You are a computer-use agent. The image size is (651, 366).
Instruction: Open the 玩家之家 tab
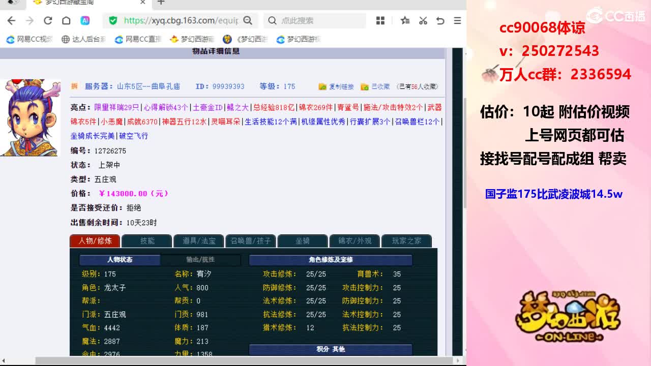coord(406,241)
